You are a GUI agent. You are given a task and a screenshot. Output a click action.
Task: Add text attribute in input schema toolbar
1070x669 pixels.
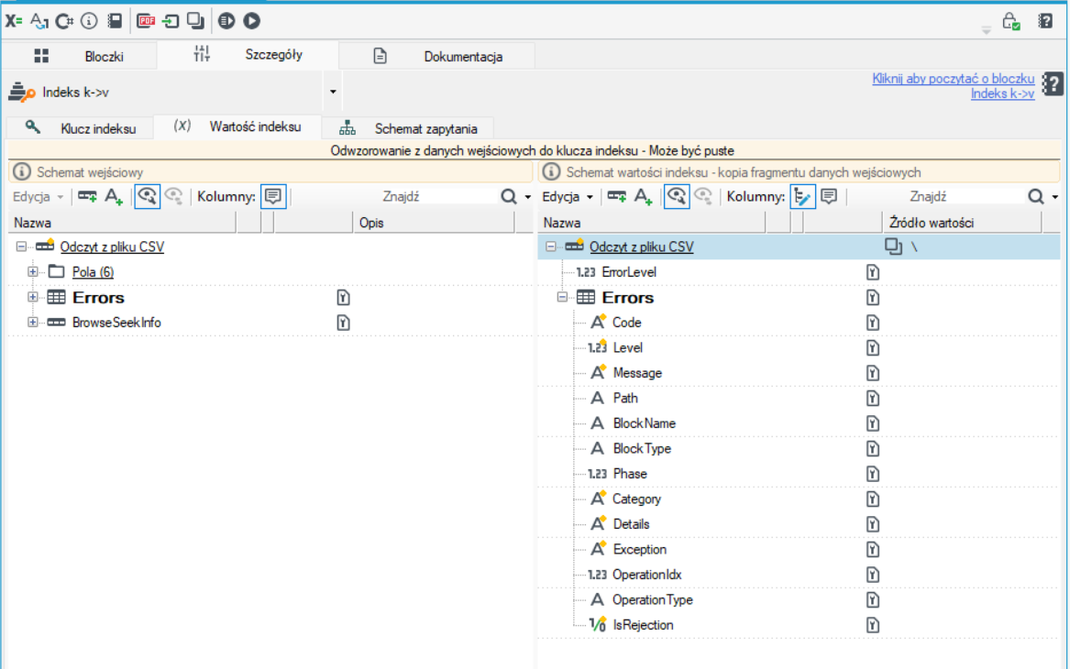coord(114,196)
